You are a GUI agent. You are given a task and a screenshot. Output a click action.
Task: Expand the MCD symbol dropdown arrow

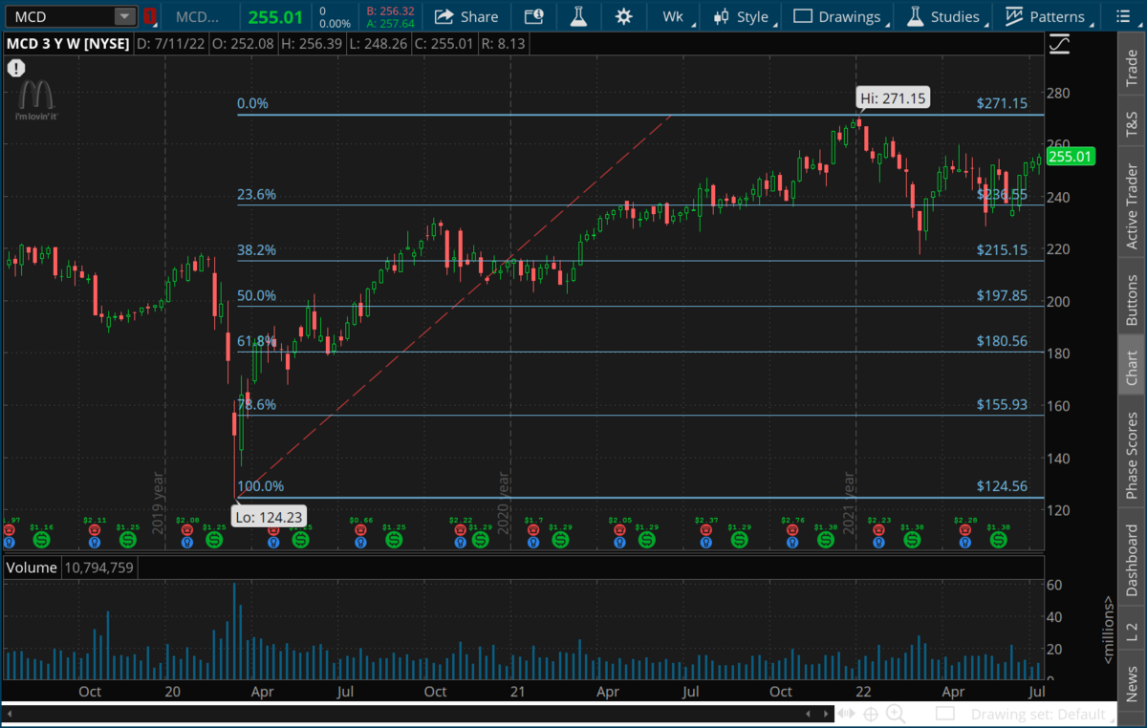click(124, 16)
